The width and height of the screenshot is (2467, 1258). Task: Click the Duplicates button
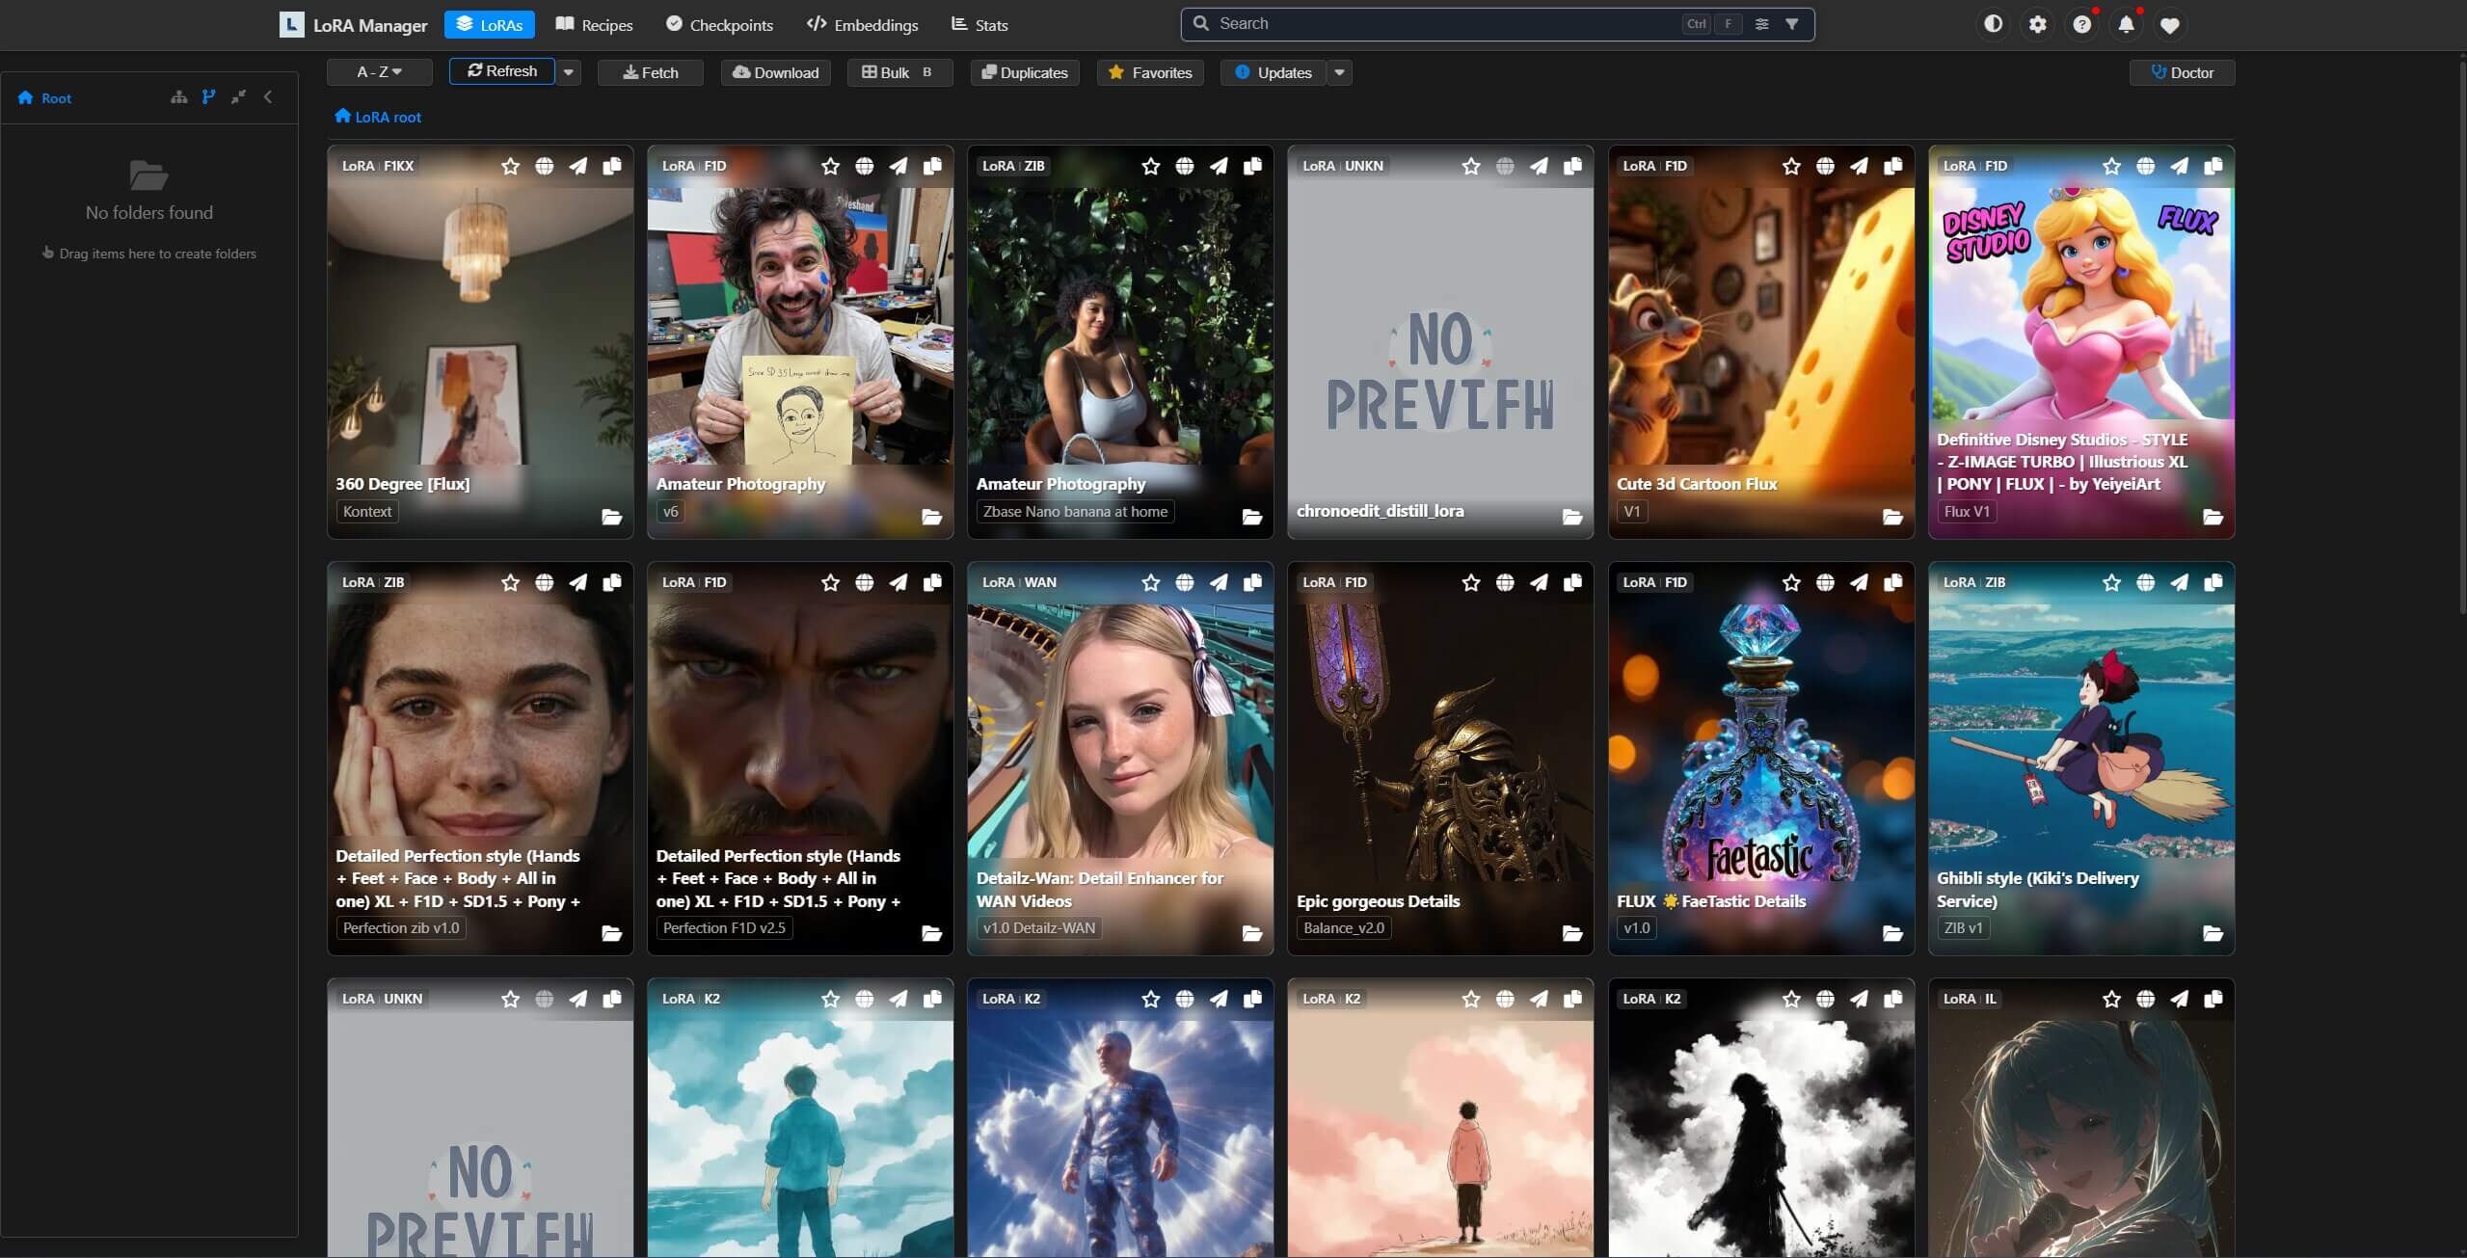tap(1025, 72)
